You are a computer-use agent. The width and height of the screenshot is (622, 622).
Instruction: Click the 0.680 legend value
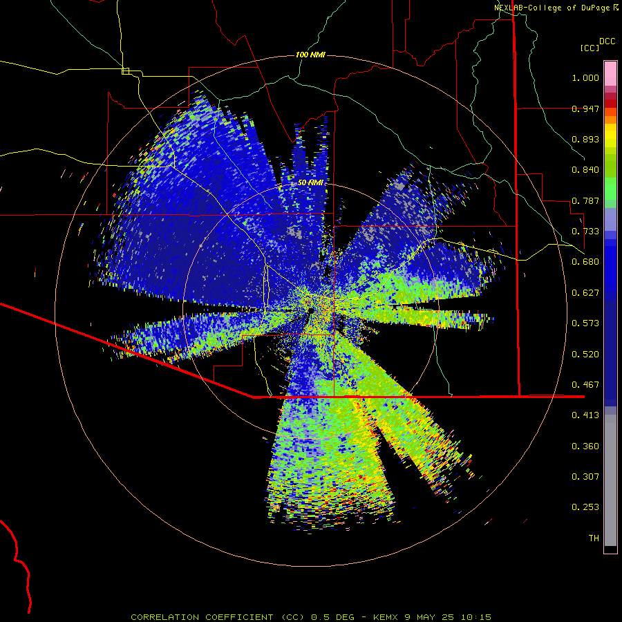point(585,262)
